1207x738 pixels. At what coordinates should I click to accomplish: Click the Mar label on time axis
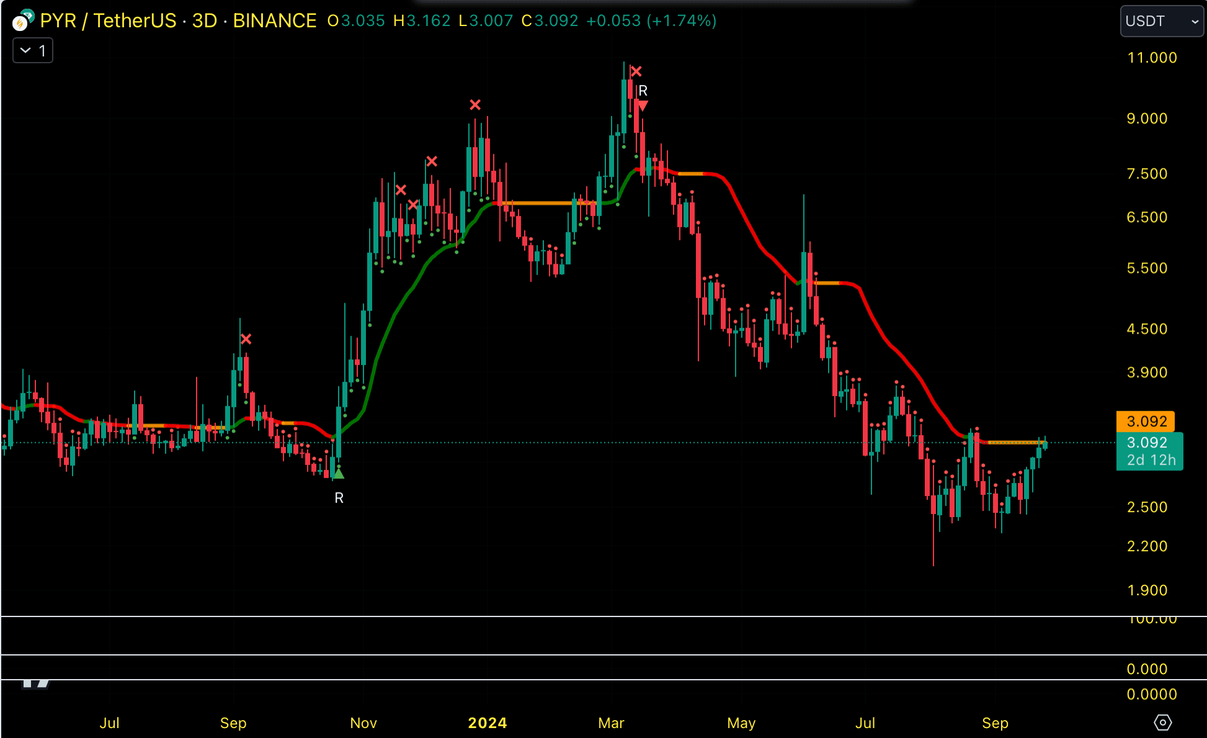pyautogui.click(x=611, y=723)
